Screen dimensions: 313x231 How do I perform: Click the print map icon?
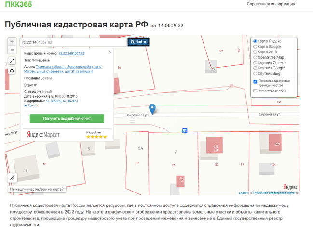(x=12, y=70)
